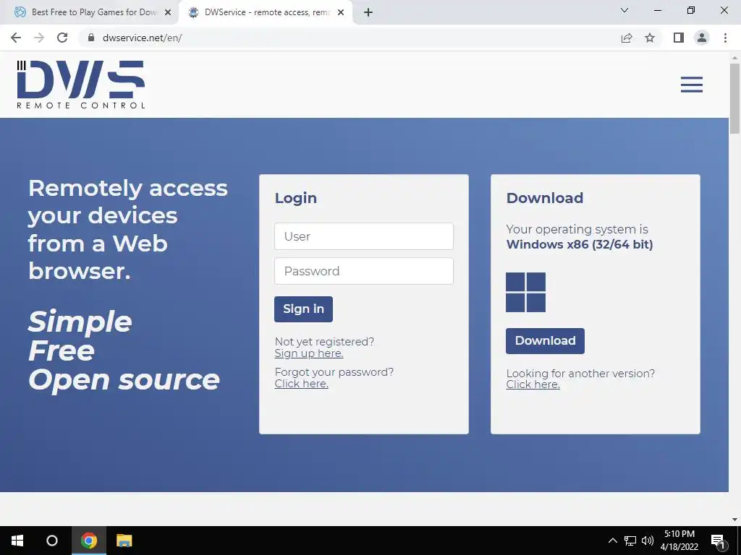Click the Windows logo in Download card
This screenshot has height=555, width=741.
pos(525,292)
